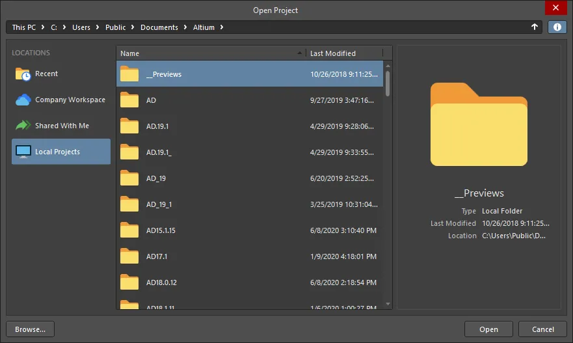This screenshot has width=573, height=343.
Task: Expand the chevron after Documents
Action: pyautogui.click(x=185, y=27)
